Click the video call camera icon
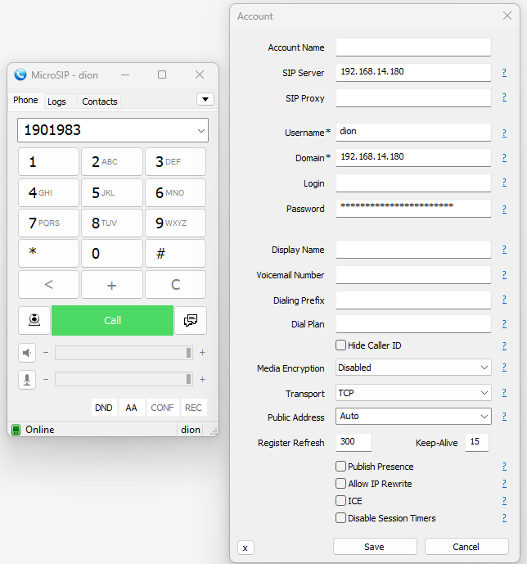Screen dimensions: 527x564 coord(34,320)
